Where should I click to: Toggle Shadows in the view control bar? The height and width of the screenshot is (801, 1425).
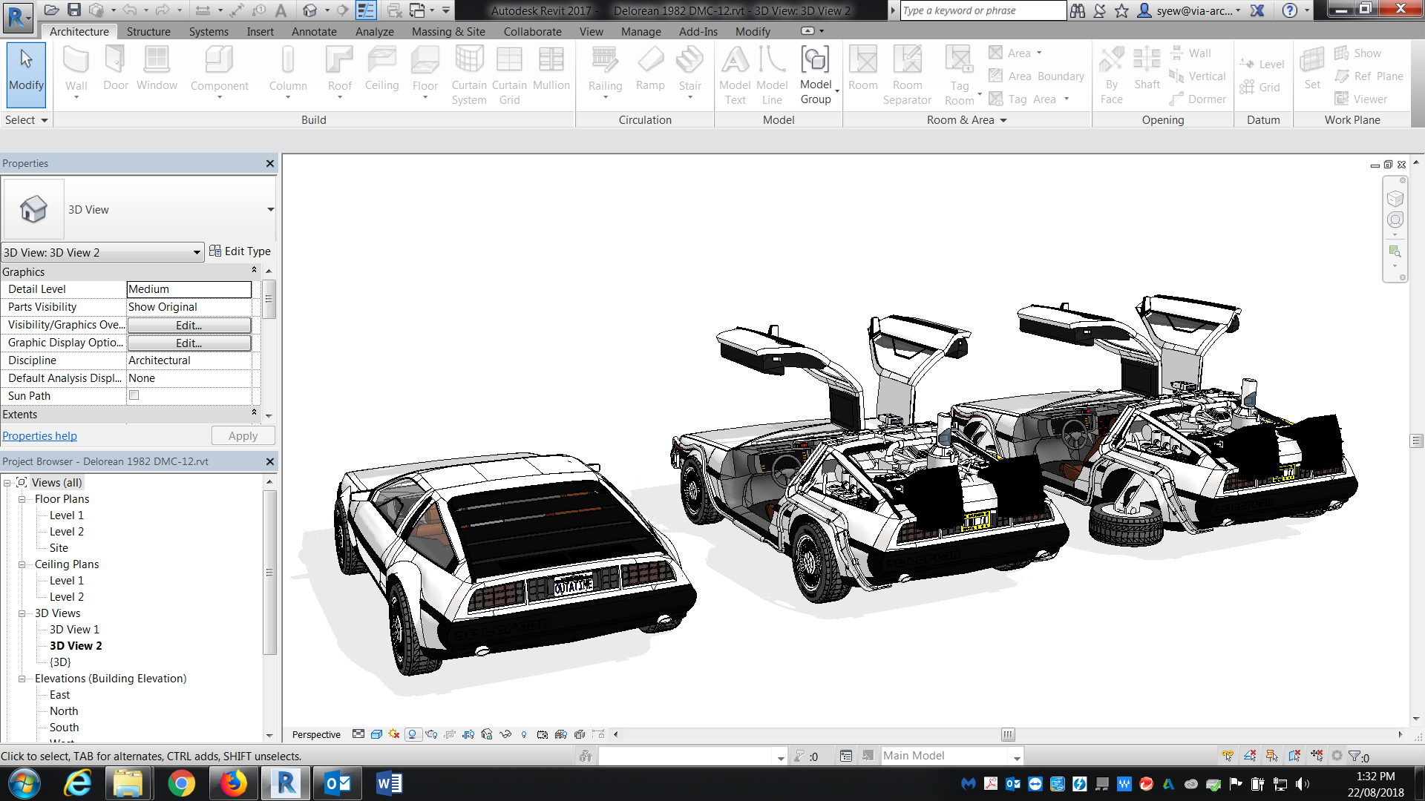(x=413, y=734)
